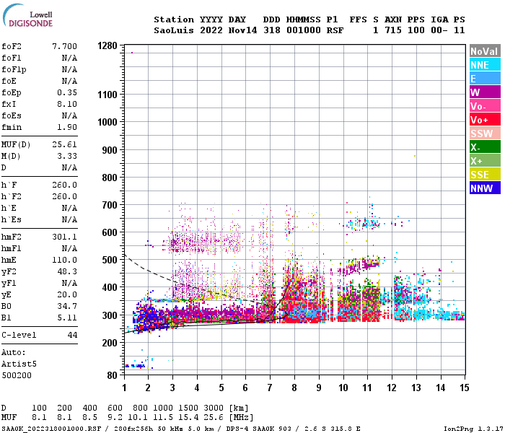Viewport: 505px width, 433px height.
Task: Click the 80 km height axis label
Action: point(112,375)
